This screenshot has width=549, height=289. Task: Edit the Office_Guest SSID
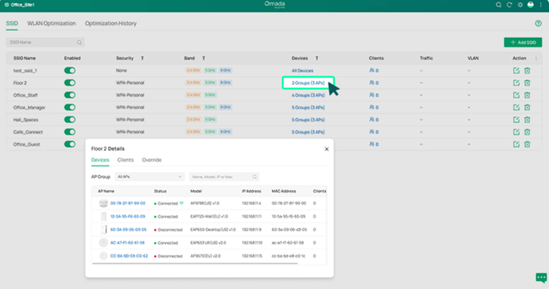[x=516, y=144]
